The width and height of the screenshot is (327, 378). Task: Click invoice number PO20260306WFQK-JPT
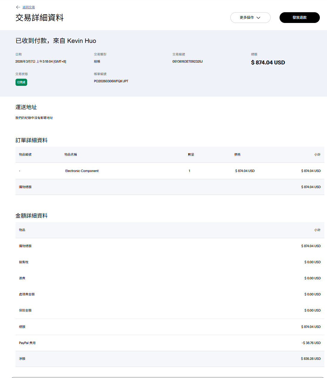[x=111, y=81]
